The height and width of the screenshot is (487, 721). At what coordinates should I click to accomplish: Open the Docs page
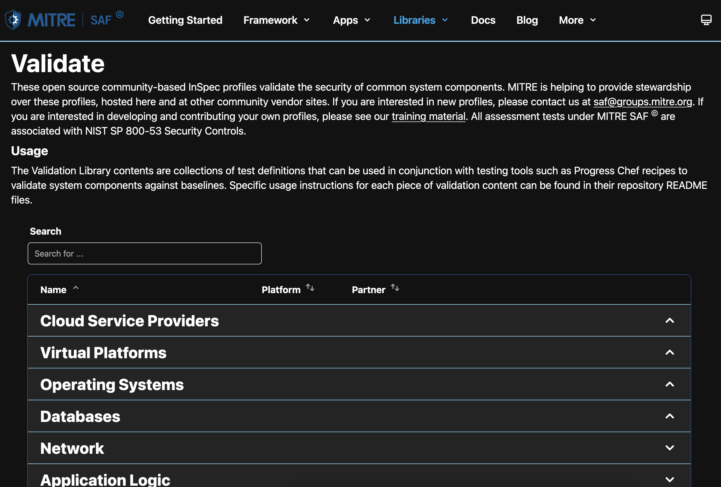pyautogui.click(x=483, y=20)
